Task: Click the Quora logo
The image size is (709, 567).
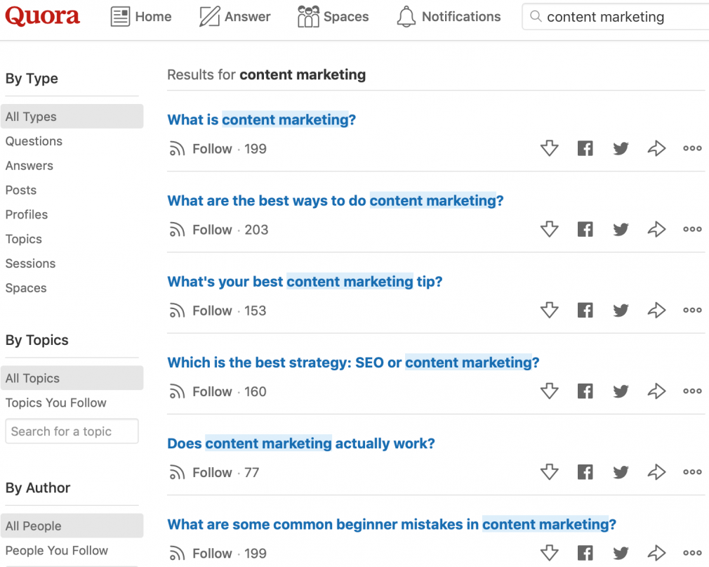Action: pyautogui.click(x=43, y=17)
